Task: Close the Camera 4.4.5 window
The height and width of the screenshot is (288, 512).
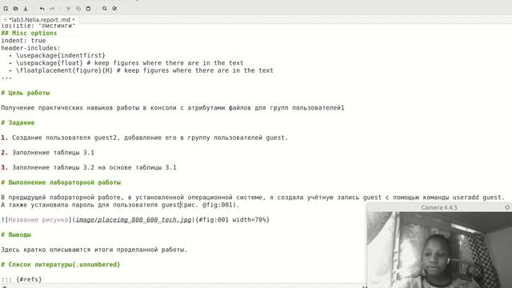Action: click(507, 207)
